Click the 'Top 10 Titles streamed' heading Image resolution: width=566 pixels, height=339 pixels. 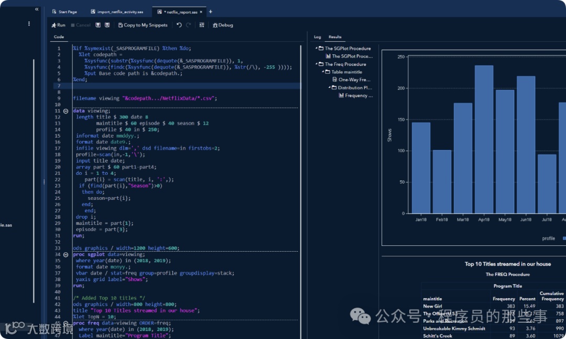click(x=507, y=264)
